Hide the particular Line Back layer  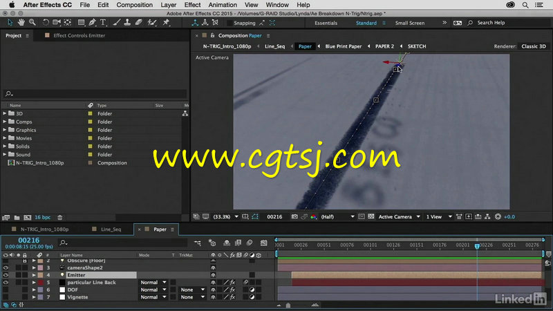(x=6, y=282)
